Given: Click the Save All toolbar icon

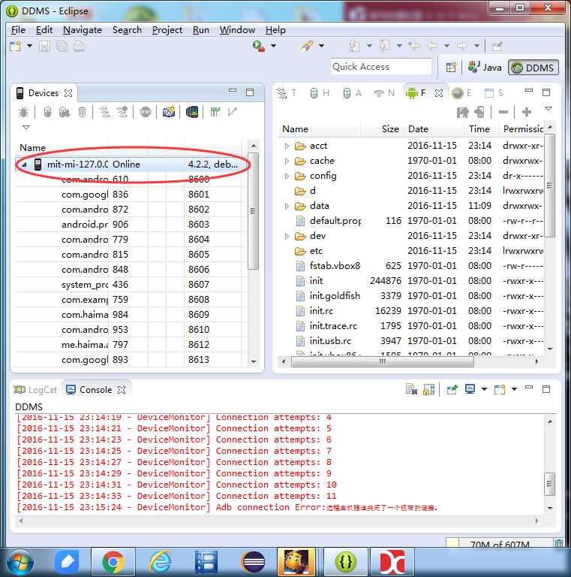Looking at the screenshot, I should click(x=62, y=47).
